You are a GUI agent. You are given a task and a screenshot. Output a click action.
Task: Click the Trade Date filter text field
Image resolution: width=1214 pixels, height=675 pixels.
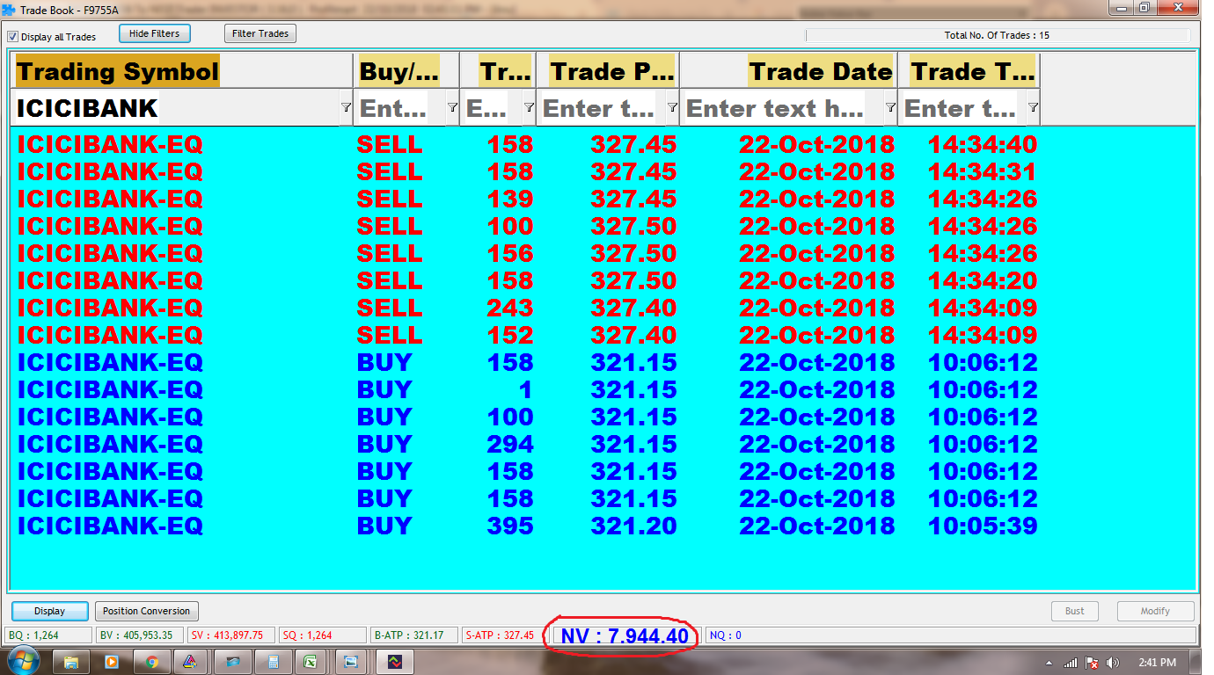[782, 108]
